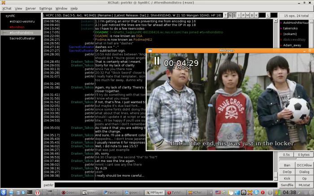The image size is (314, 196).
Task: Click the Opera system tray icon
Action: point(263,192)
